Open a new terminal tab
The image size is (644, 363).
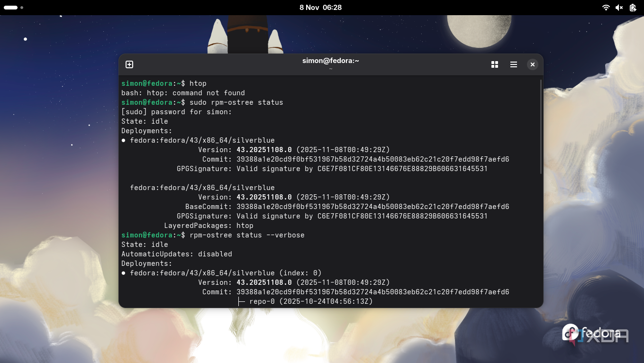[129, 64]
